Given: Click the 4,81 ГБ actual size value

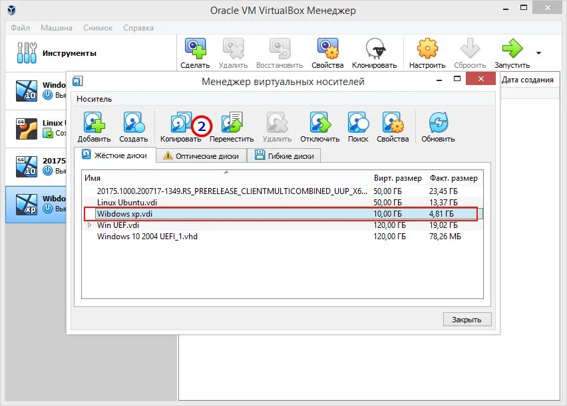Looking at the screenshot, I should click(x=441, y=214).
